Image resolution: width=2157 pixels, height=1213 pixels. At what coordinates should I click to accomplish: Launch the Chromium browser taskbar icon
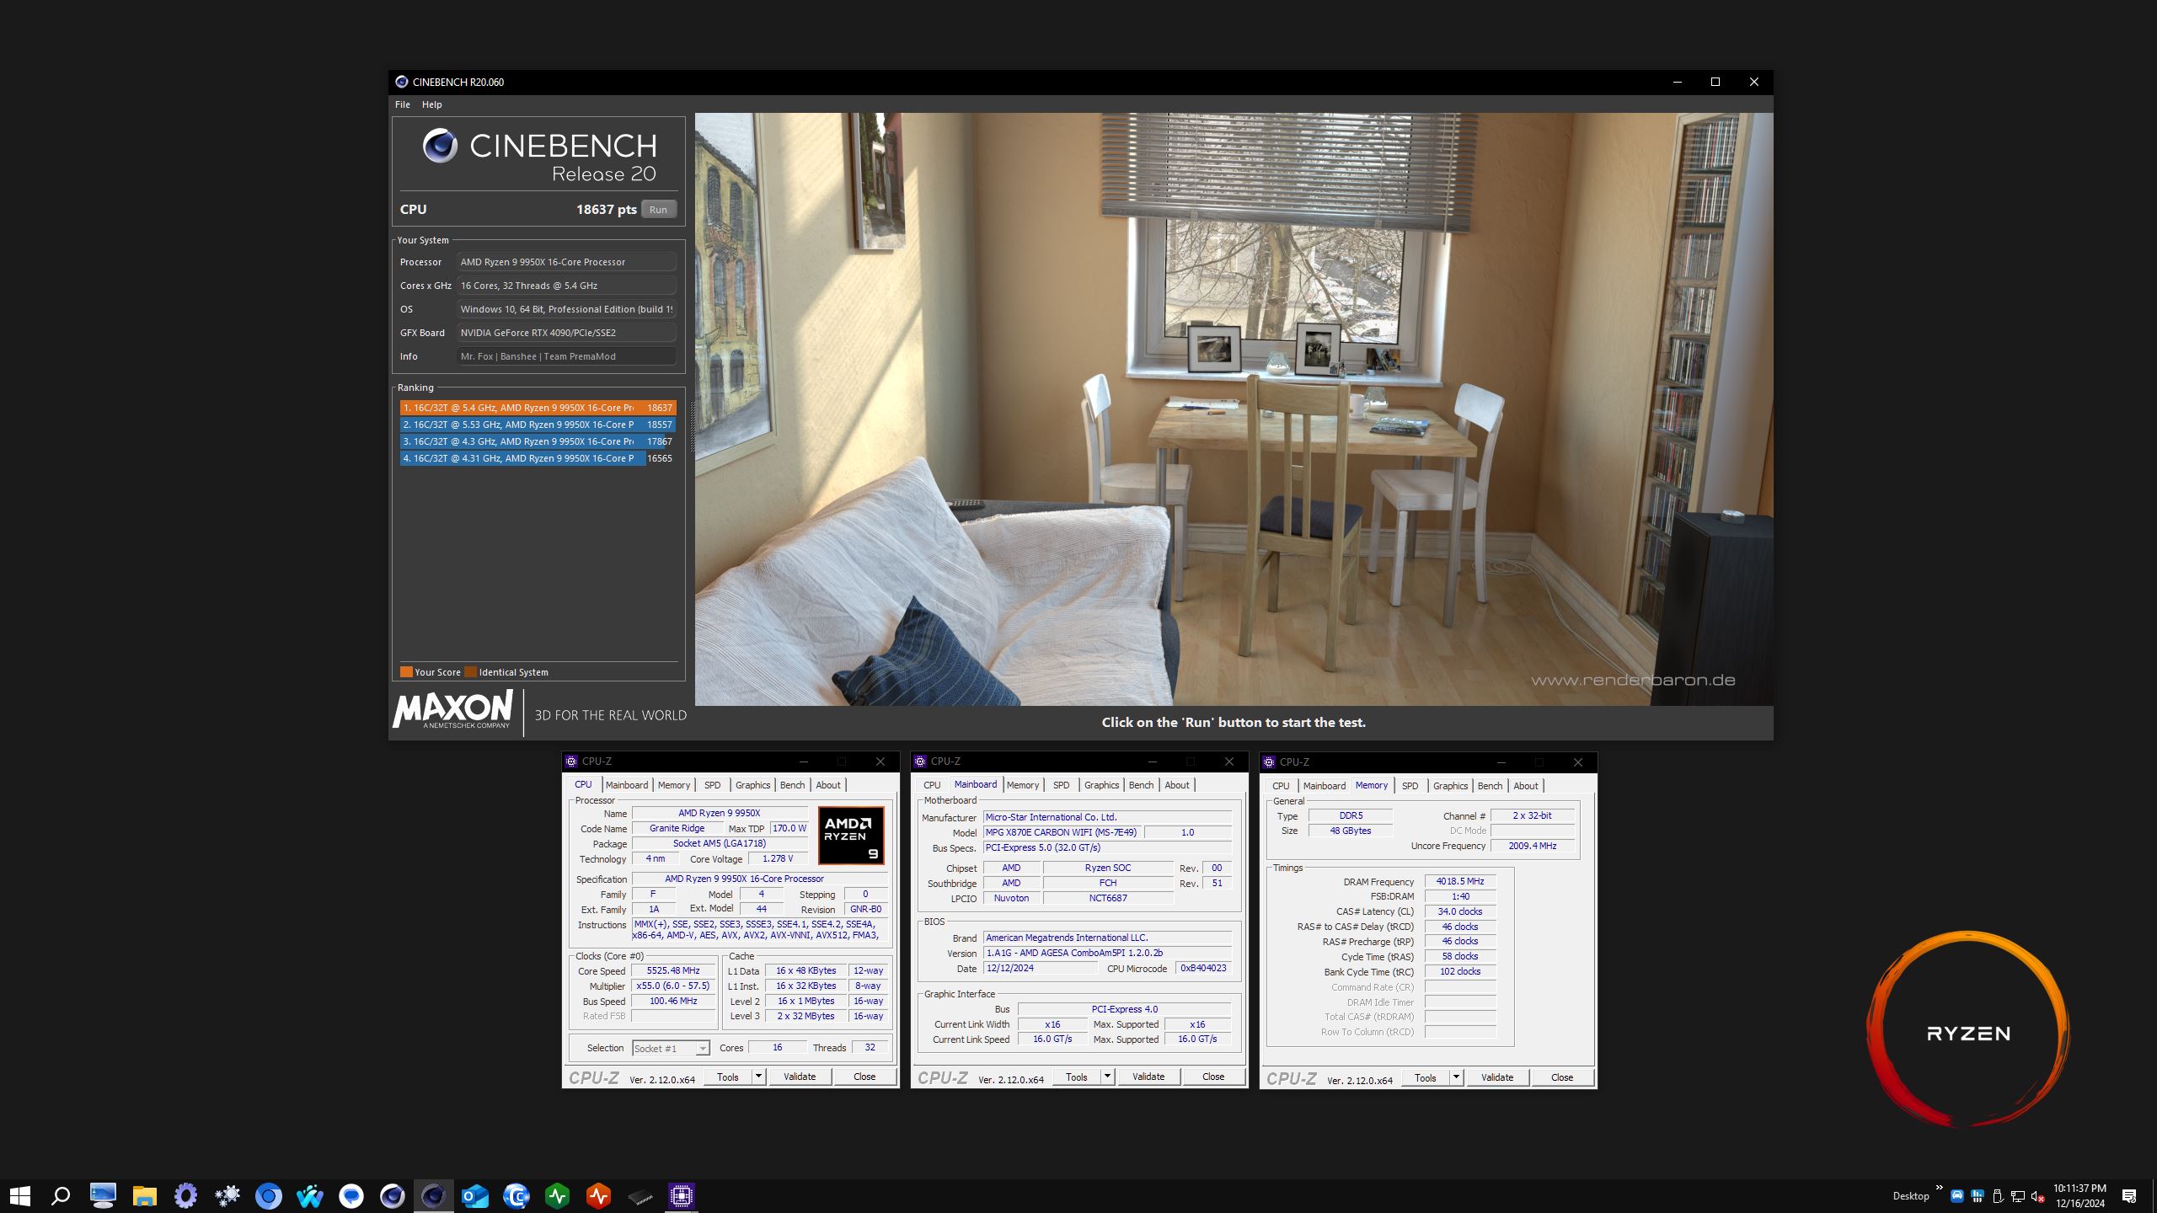pyautogui.click(x=268, y=1195)
